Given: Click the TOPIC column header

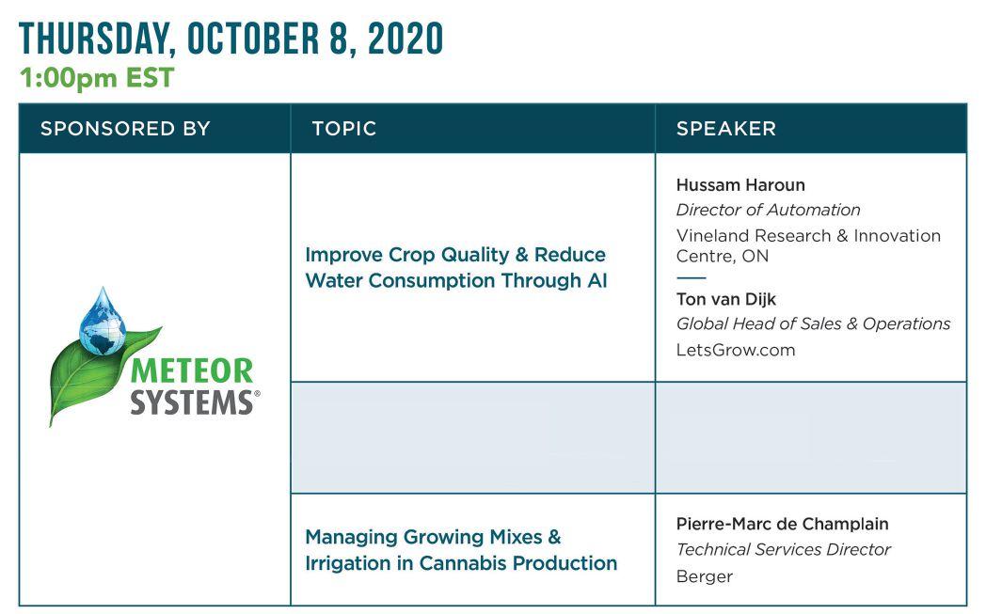Looking at the screenshot, I should [x=343, y=129].
